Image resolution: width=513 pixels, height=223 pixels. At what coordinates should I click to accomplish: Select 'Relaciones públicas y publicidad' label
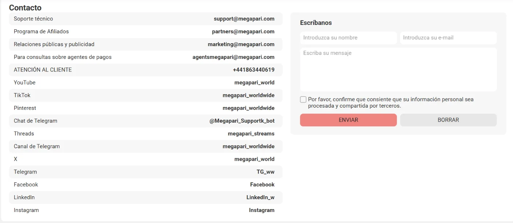[x=54, y=44]
